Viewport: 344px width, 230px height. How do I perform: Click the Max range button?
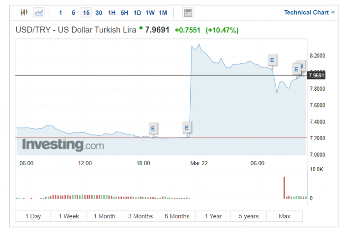pos(285,216)
